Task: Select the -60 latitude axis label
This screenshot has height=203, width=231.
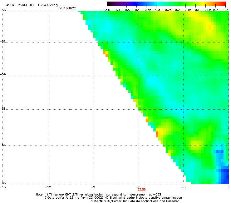Action: (3, 183)
